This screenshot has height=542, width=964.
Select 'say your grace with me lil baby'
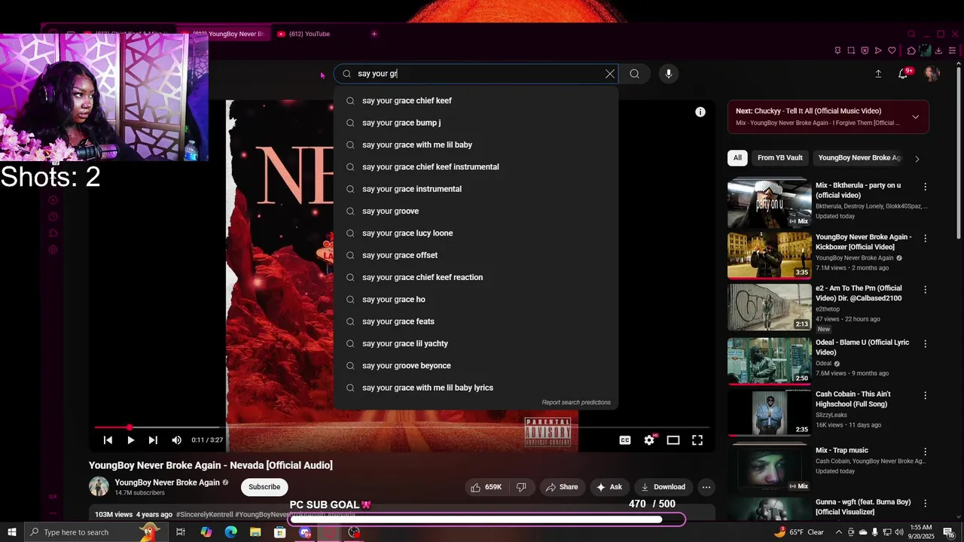point(476,145)
